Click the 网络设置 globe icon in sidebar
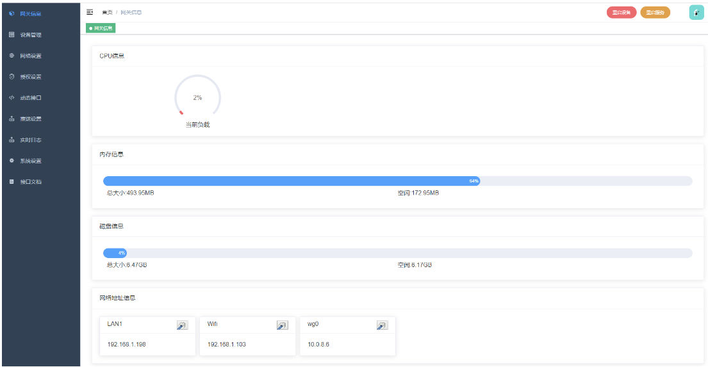 coord(12,56)
